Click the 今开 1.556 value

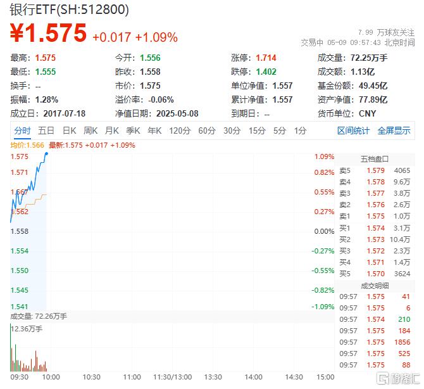click(x=150, y=58)
